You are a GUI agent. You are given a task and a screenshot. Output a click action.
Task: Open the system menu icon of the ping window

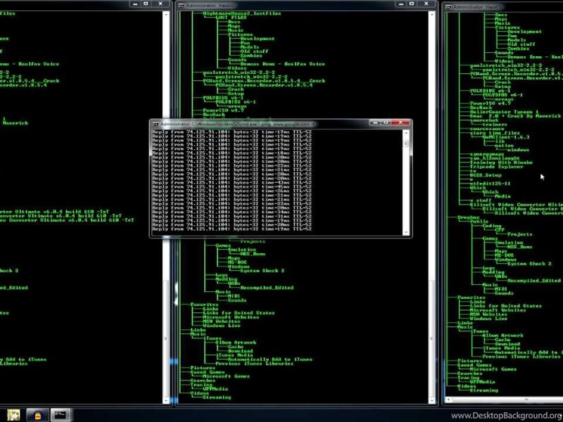coord(155,124)
